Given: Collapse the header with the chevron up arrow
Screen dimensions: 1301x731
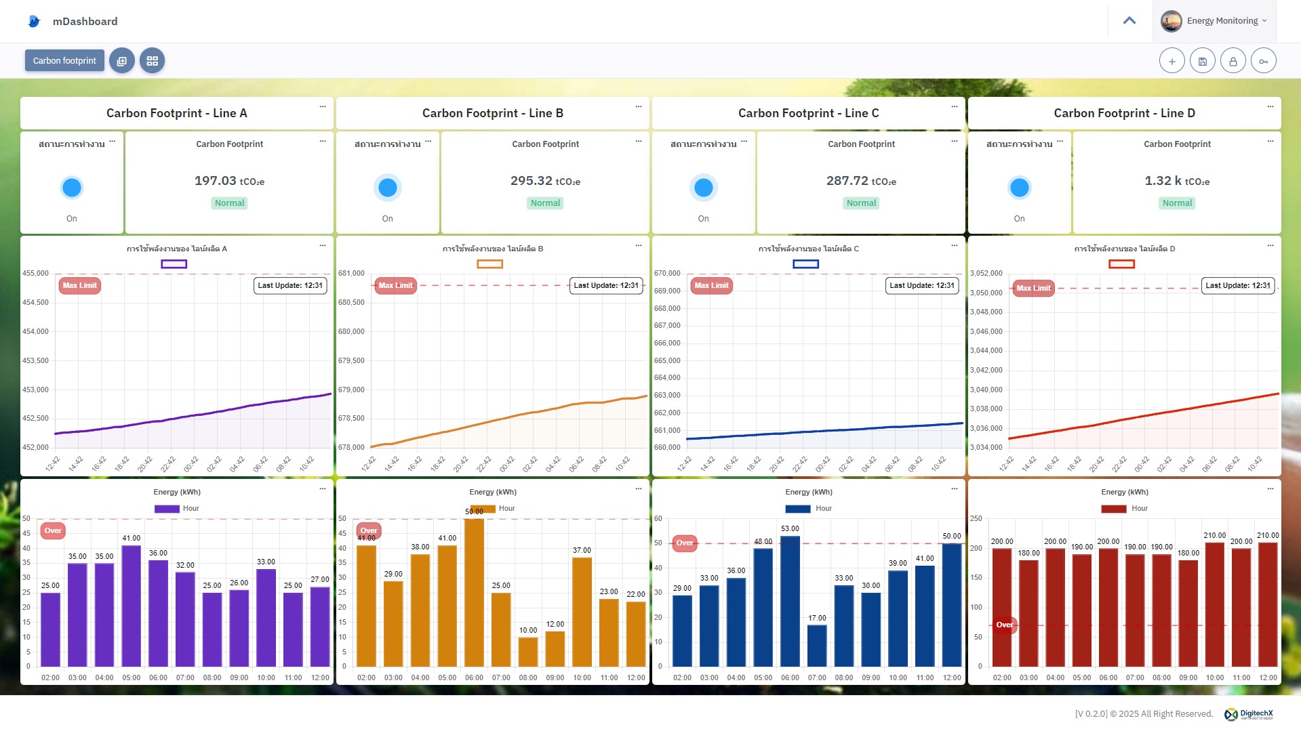Looking at the screenshot, I should click(1129, 21).
